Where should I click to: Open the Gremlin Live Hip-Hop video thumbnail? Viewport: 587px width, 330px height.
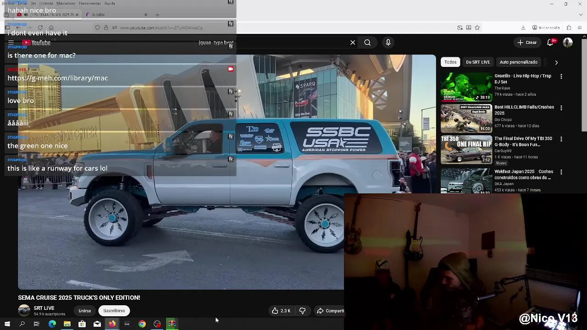tap(466, 87)
